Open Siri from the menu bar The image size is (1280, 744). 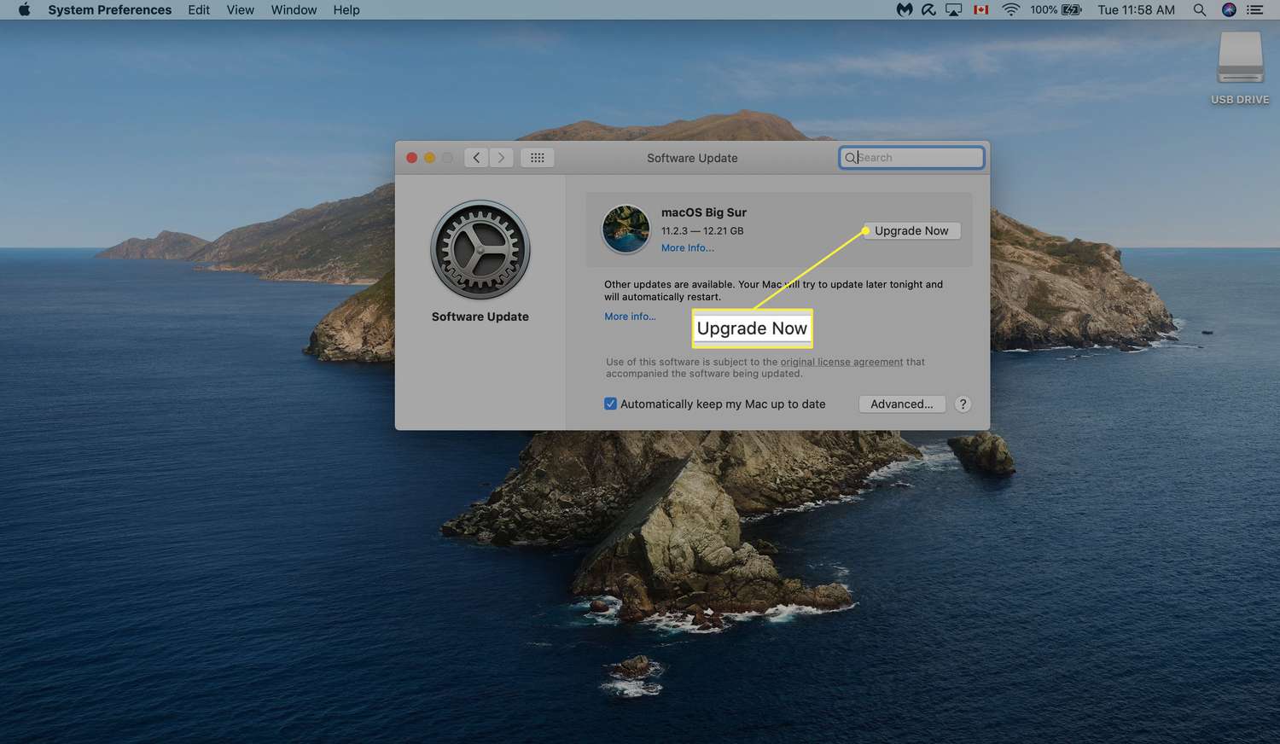tap(1229, 10)
